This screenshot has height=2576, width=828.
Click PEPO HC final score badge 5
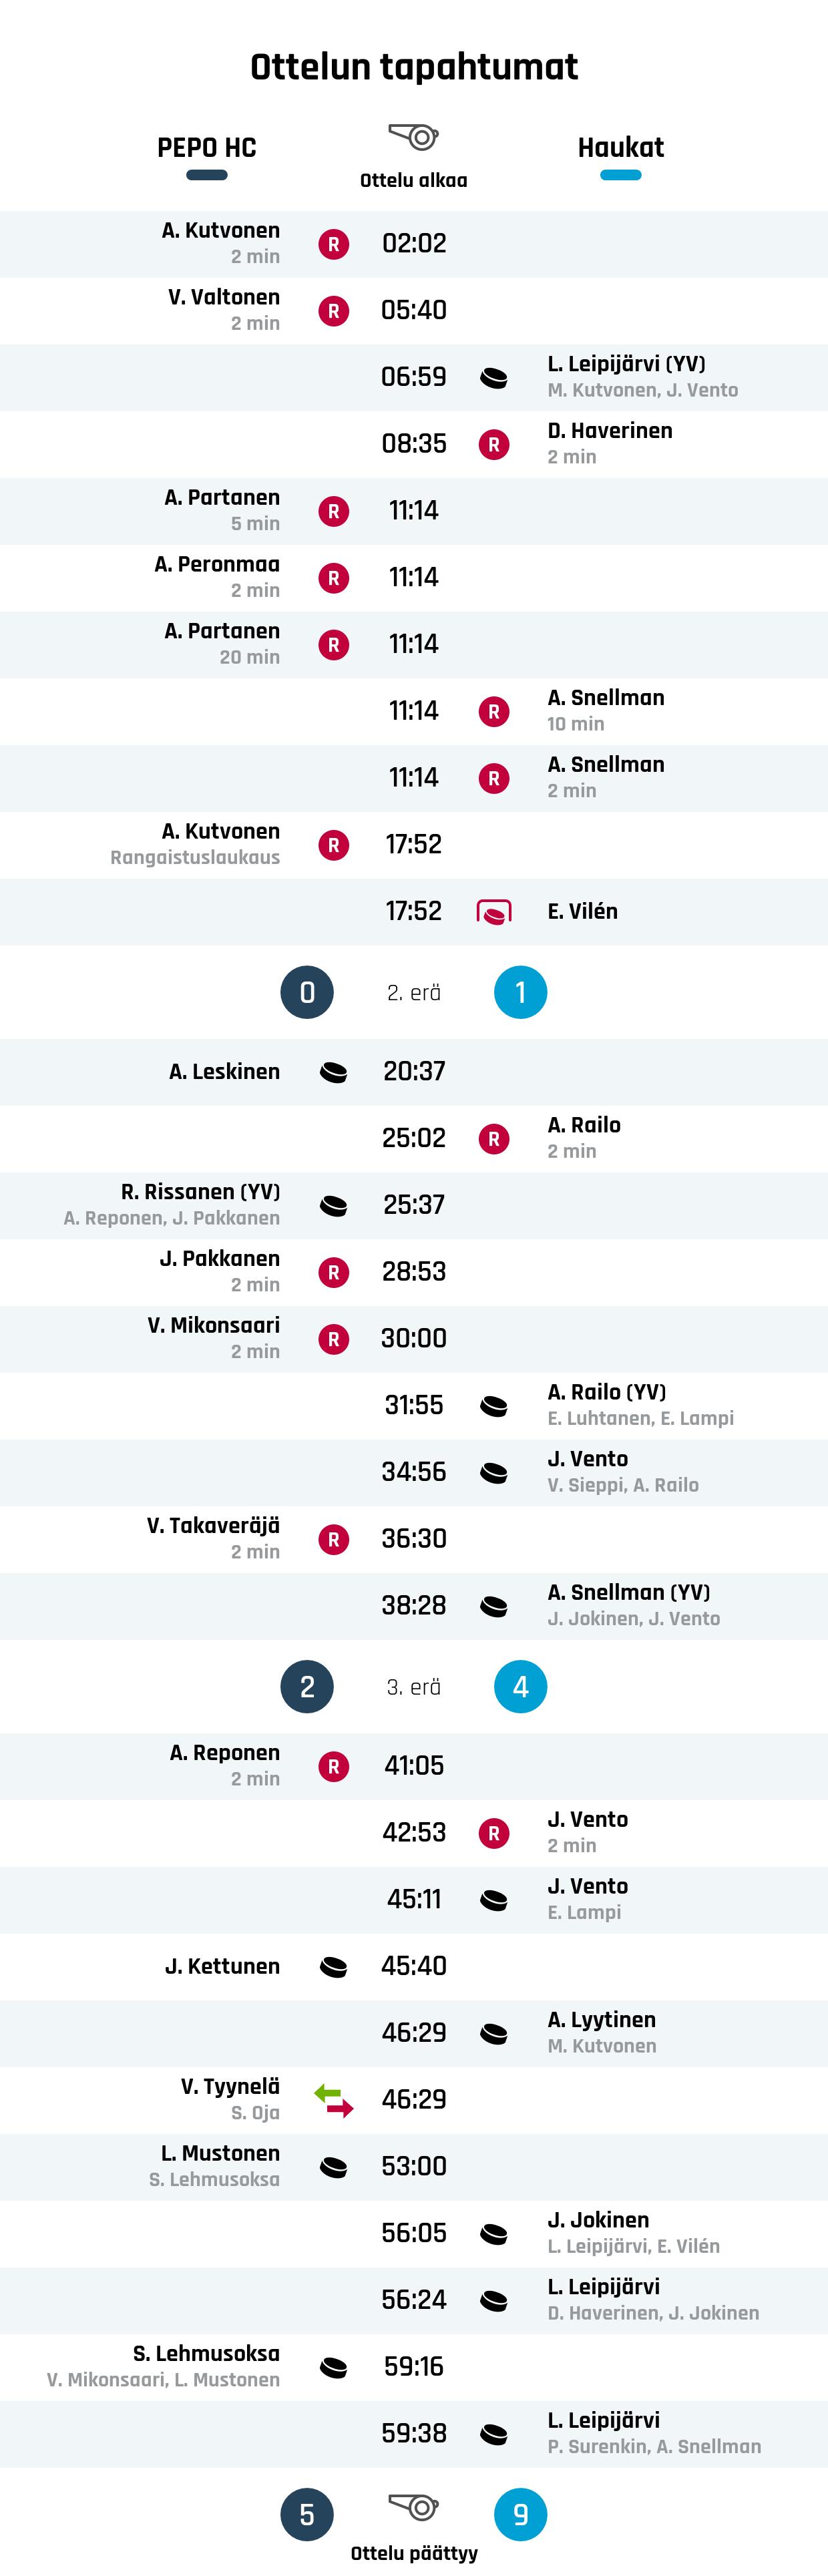tap(307, 2514)
